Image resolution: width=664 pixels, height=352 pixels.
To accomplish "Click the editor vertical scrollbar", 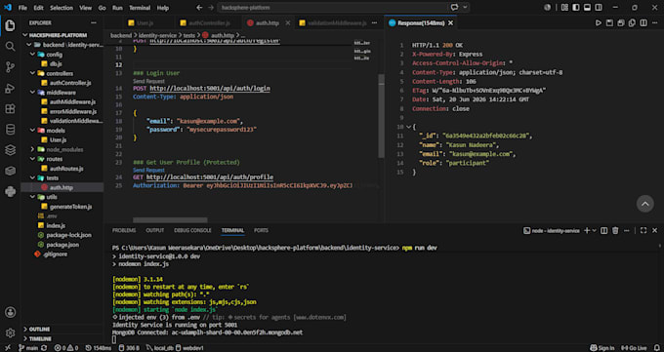I will click(x=381, y=115).
